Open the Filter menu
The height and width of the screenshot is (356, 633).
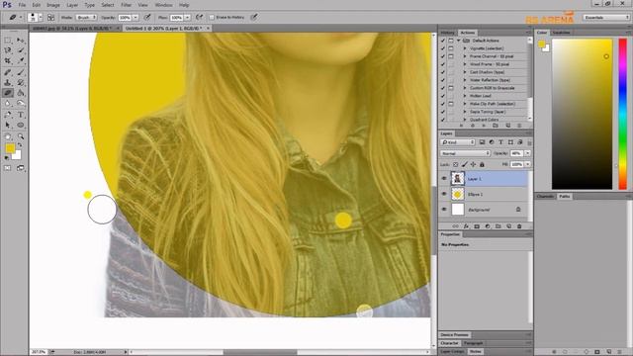[x=126, y=5]
